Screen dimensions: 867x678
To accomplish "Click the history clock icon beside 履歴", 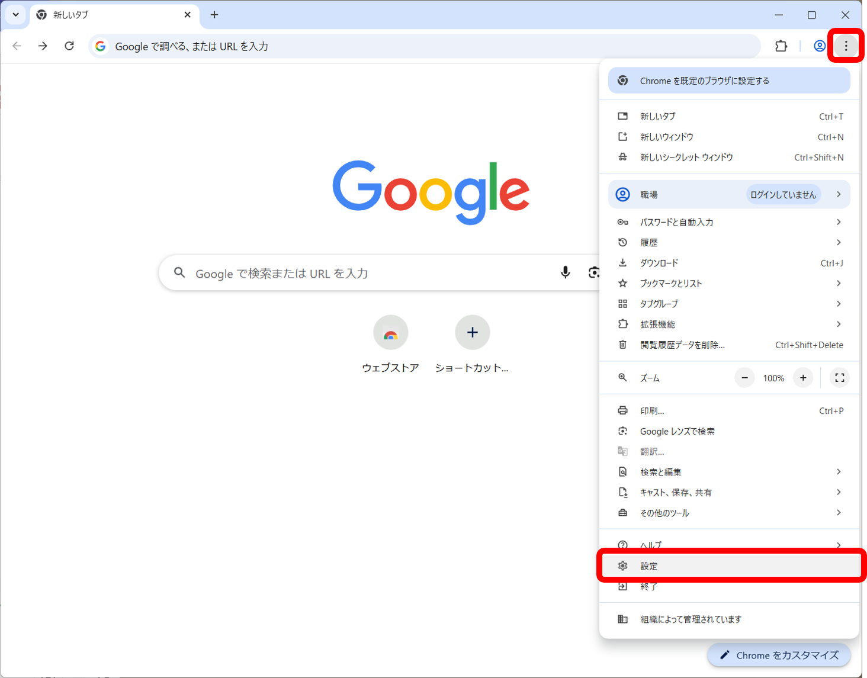I will (x=622, y=242).
